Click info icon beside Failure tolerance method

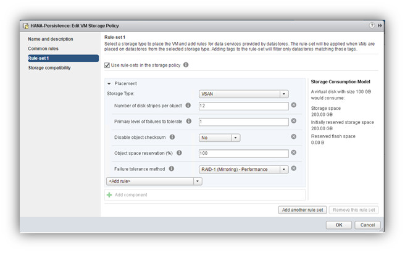pos(172,169)
